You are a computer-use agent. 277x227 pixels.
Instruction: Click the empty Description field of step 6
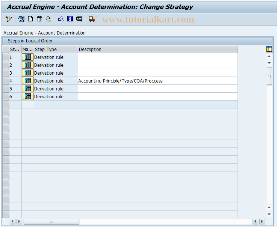click(158, 96)
